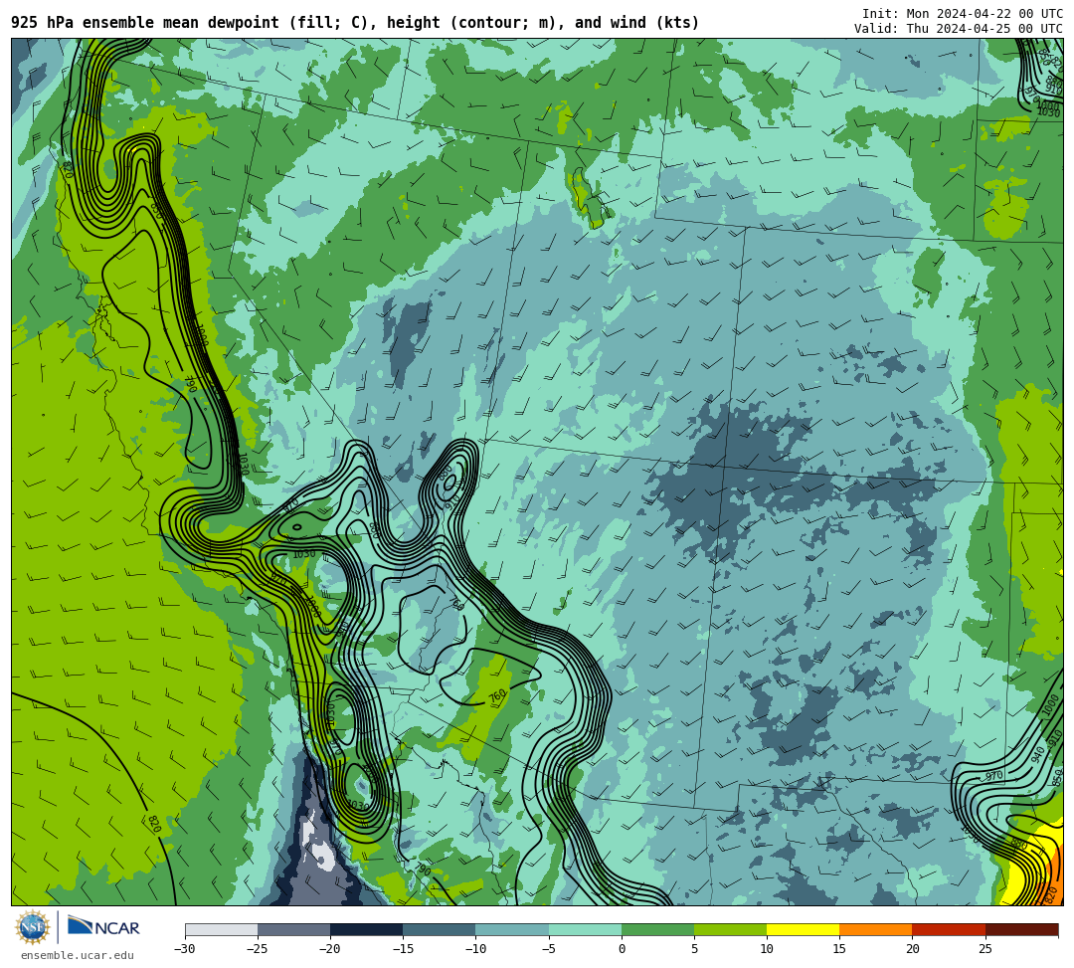The width and height of the screenshot is (1074, 968).
Task: Click the -30 to -25 light gray color swatch
Action: click(x=221, y=929)
